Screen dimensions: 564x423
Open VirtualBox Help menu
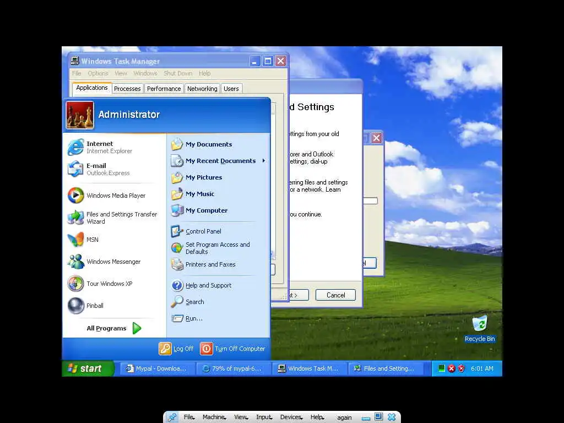(317, 417)
